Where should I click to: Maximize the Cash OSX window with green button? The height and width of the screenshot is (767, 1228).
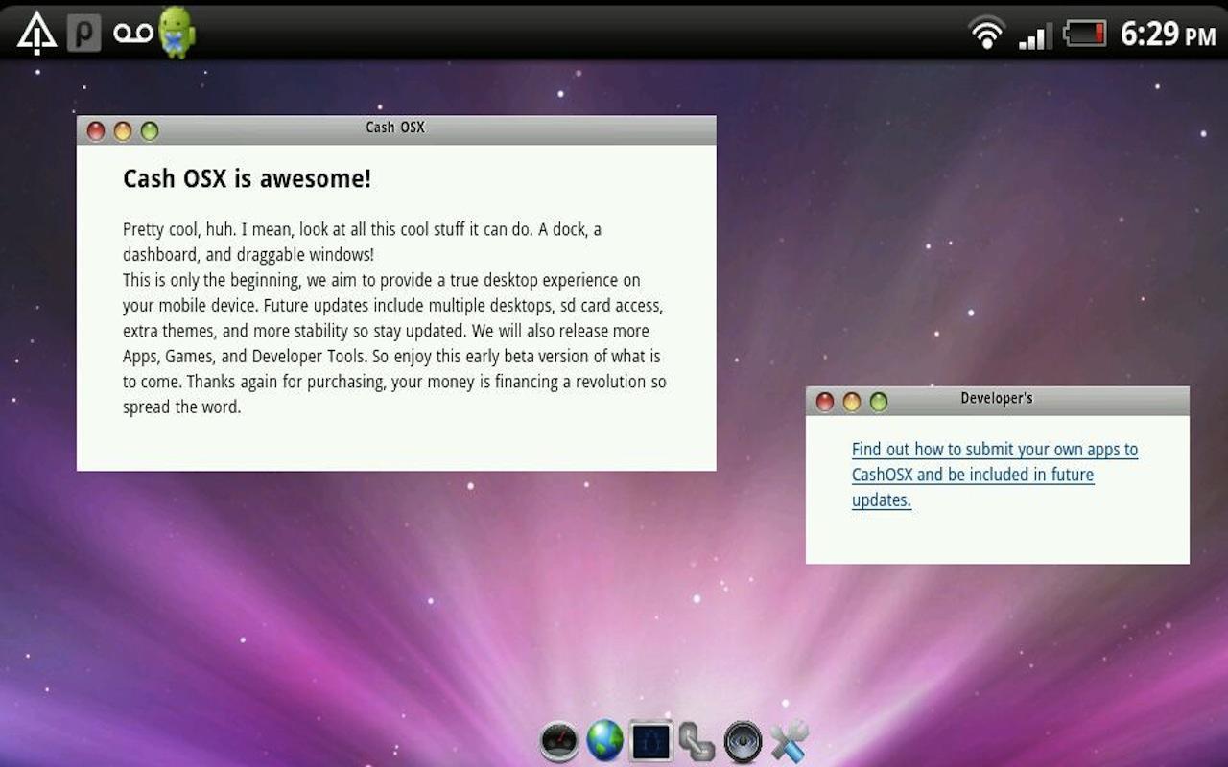tap(150, 131)
